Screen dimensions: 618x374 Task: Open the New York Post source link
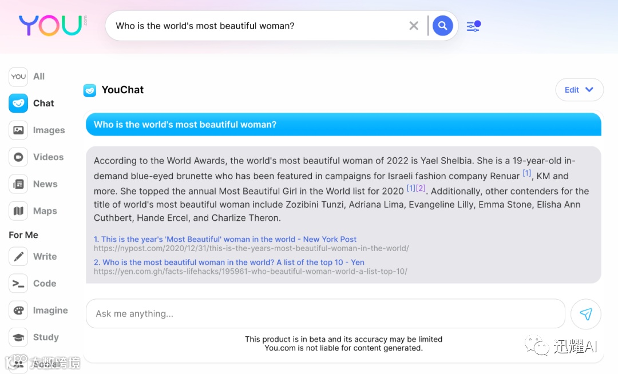[225, 239]
